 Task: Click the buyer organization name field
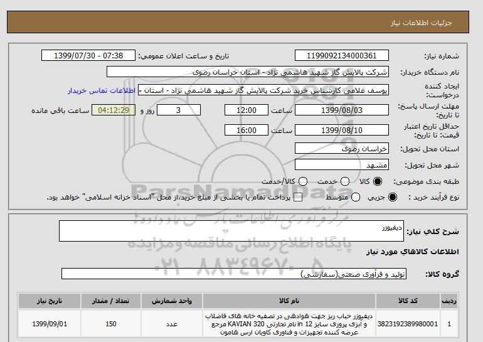tap(248, 72)
